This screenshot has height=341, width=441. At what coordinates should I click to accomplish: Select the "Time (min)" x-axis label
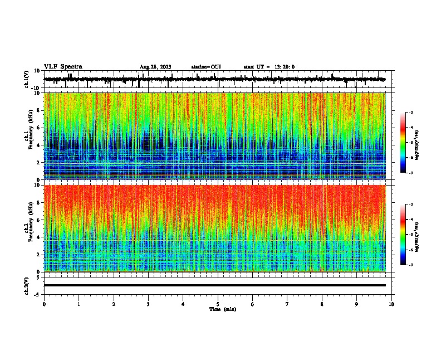223,309
